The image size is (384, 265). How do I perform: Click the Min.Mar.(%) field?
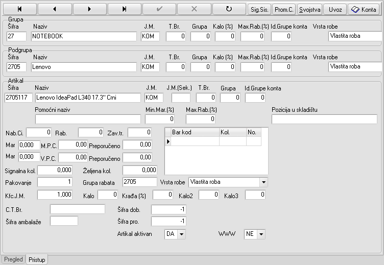(160, 119)
